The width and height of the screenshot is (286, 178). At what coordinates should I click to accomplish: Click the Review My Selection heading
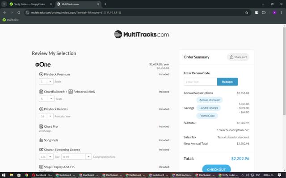pos(54,53)
